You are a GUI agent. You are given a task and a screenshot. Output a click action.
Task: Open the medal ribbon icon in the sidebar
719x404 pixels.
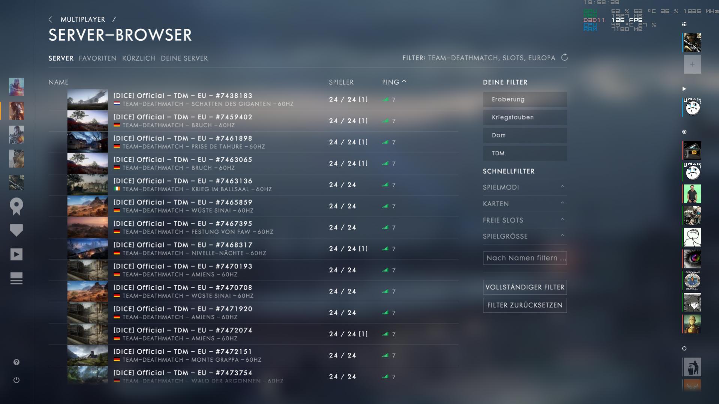16,206
